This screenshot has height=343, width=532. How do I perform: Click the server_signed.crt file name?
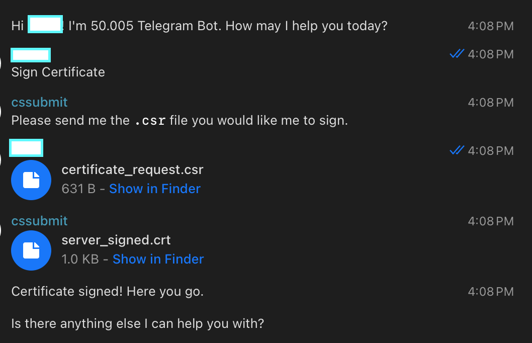[x=116, y=240]
